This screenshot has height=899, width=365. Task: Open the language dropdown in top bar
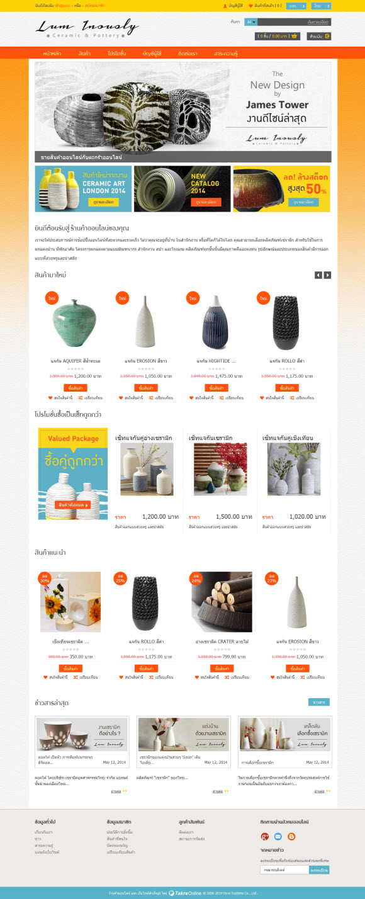321,6
